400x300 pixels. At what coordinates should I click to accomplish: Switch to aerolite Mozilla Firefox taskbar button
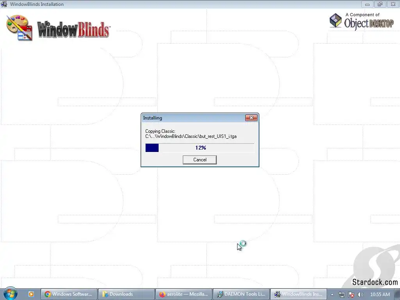point(184,294)
